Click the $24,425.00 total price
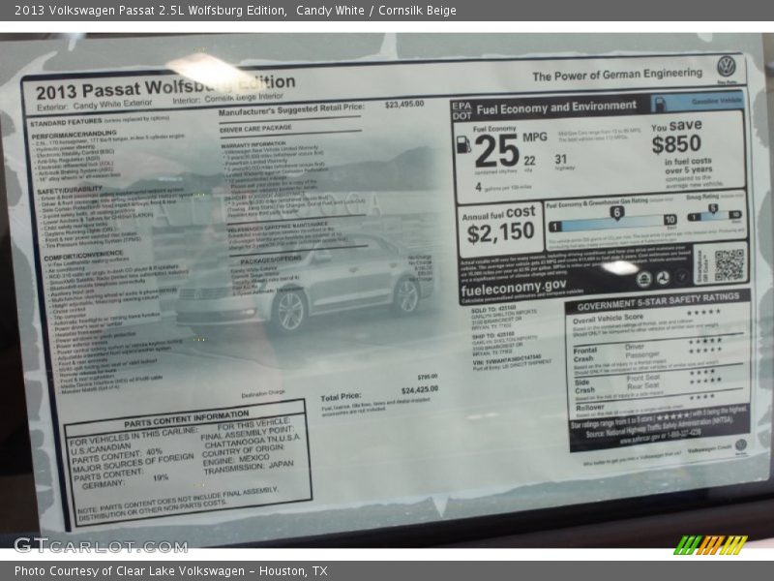The width and height of the screenshot is (774, 581). tap(420, 390)
